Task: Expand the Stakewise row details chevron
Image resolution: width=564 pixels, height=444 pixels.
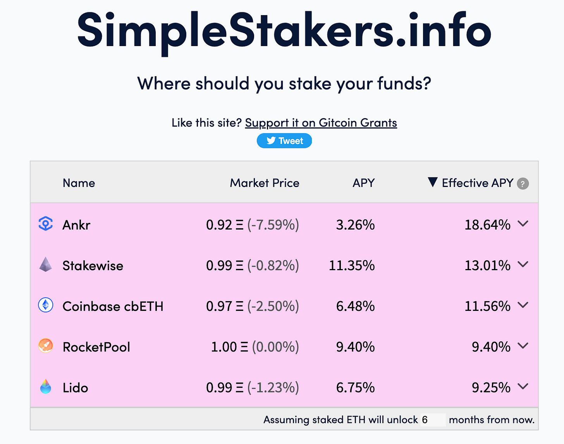Action: click(x=523, y=264)
